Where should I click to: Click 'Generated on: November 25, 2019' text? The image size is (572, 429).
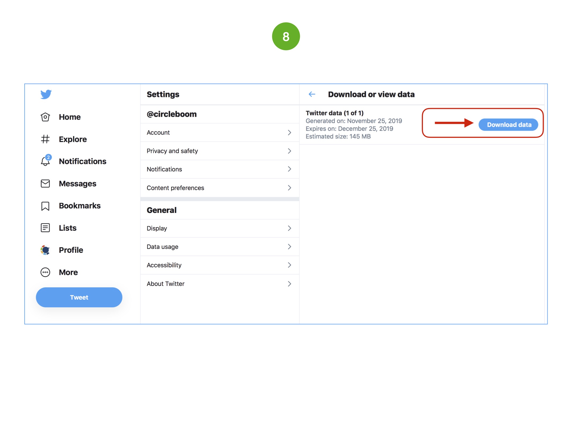click(354, 121)
